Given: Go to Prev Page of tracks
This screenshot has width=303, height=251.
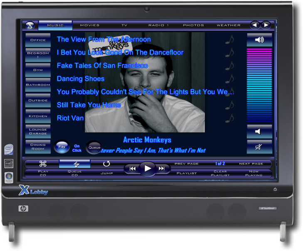Looking at the screenshot, I should 187,164.
